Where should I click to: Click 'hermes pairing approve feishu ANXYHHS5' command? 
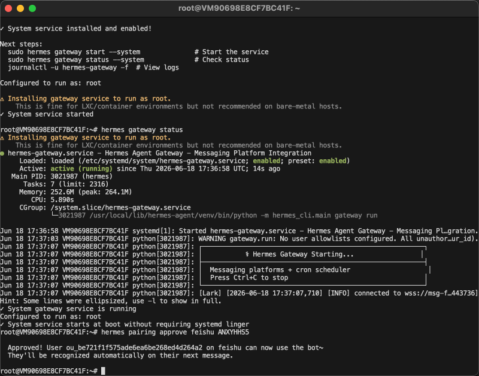175,332
